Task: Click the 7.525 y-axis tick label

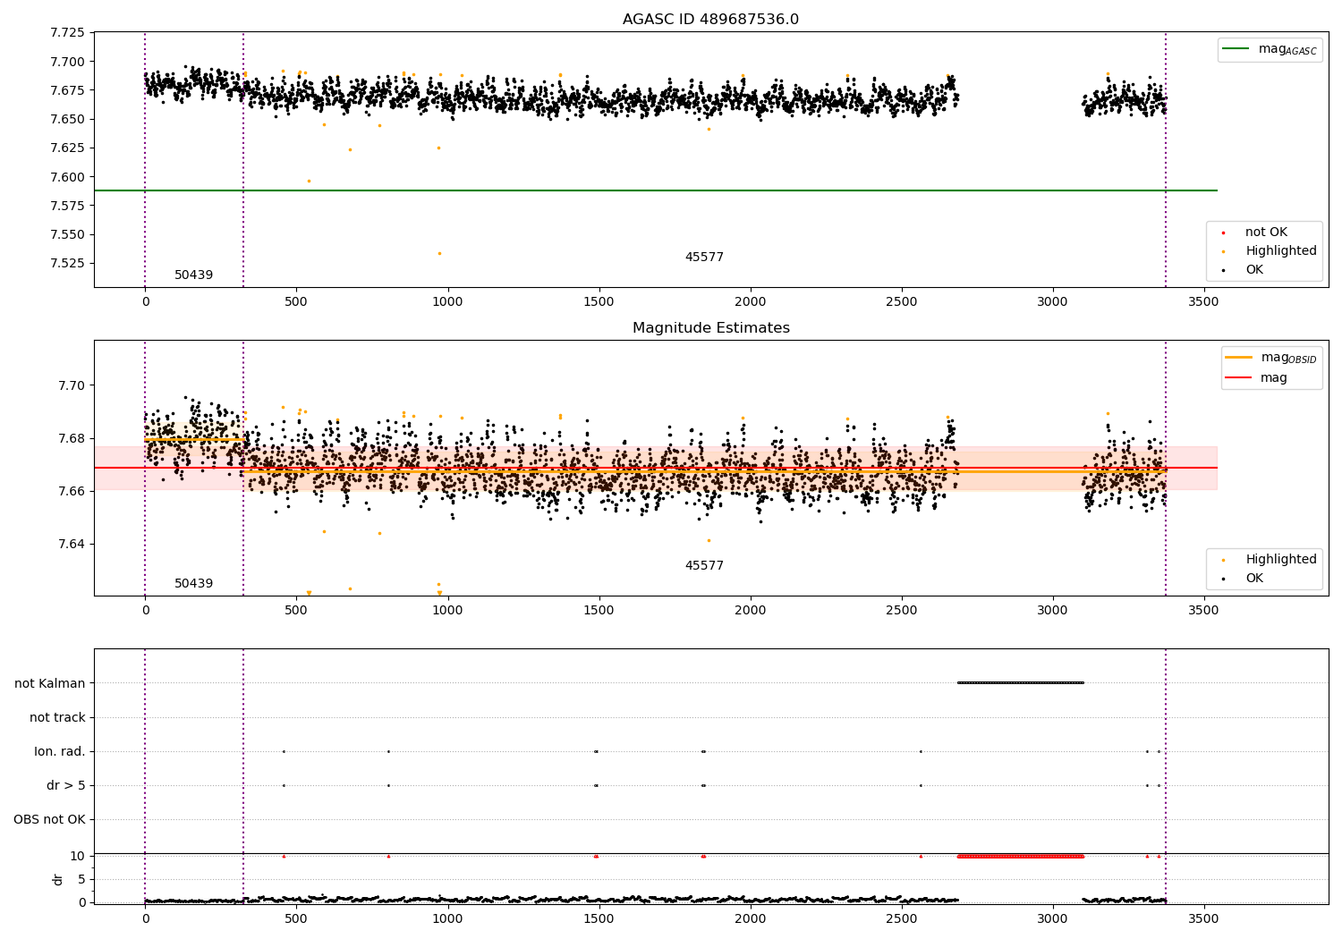Action: [x=67, y=264]
